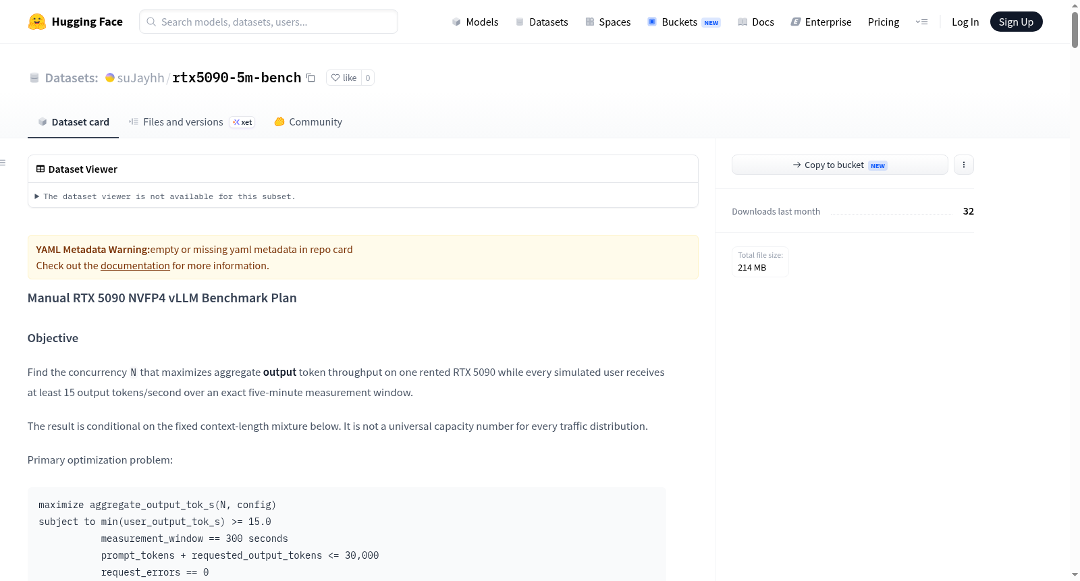Open the left-edge table of contents icon

[x=3, y=163]
